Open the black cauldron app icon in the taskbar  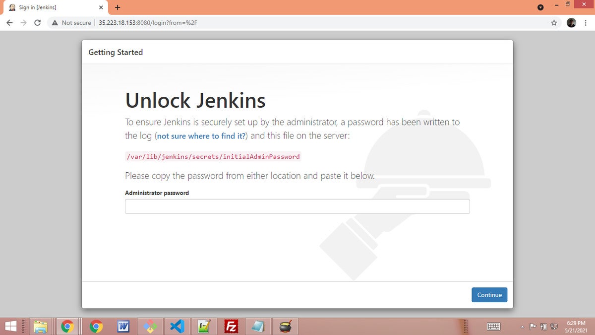pos(285,326)
